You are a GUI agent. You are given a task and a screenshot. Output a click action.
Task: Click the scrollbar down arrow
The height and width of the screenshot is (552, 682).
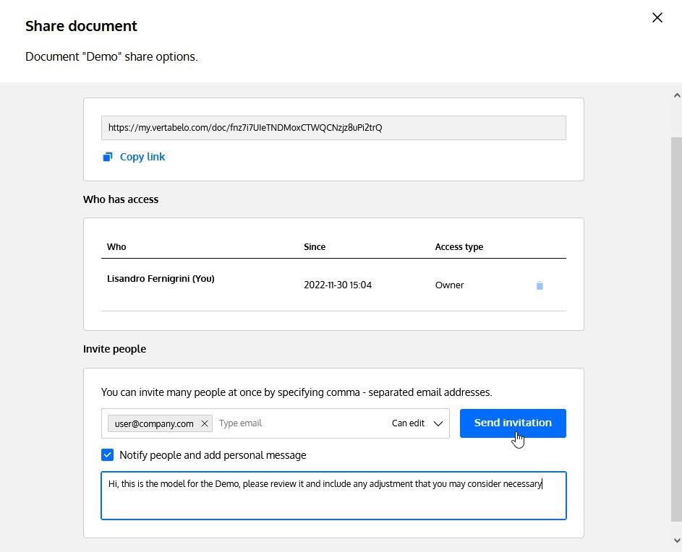click(677, 540)
